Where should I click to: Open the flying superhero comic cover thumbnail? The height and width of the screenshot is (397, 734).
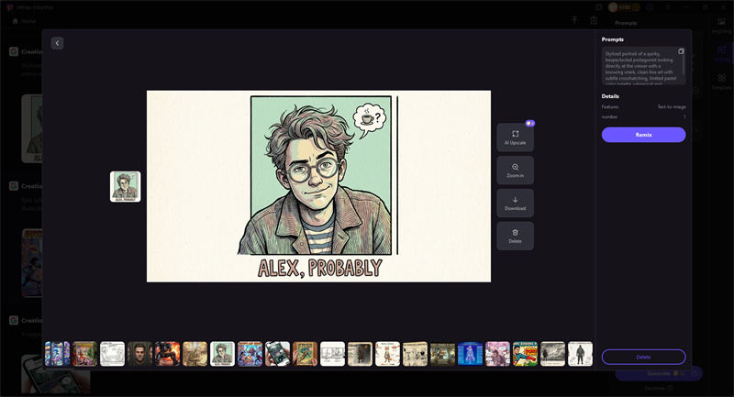pyautogui.click(x=525, y=354)
